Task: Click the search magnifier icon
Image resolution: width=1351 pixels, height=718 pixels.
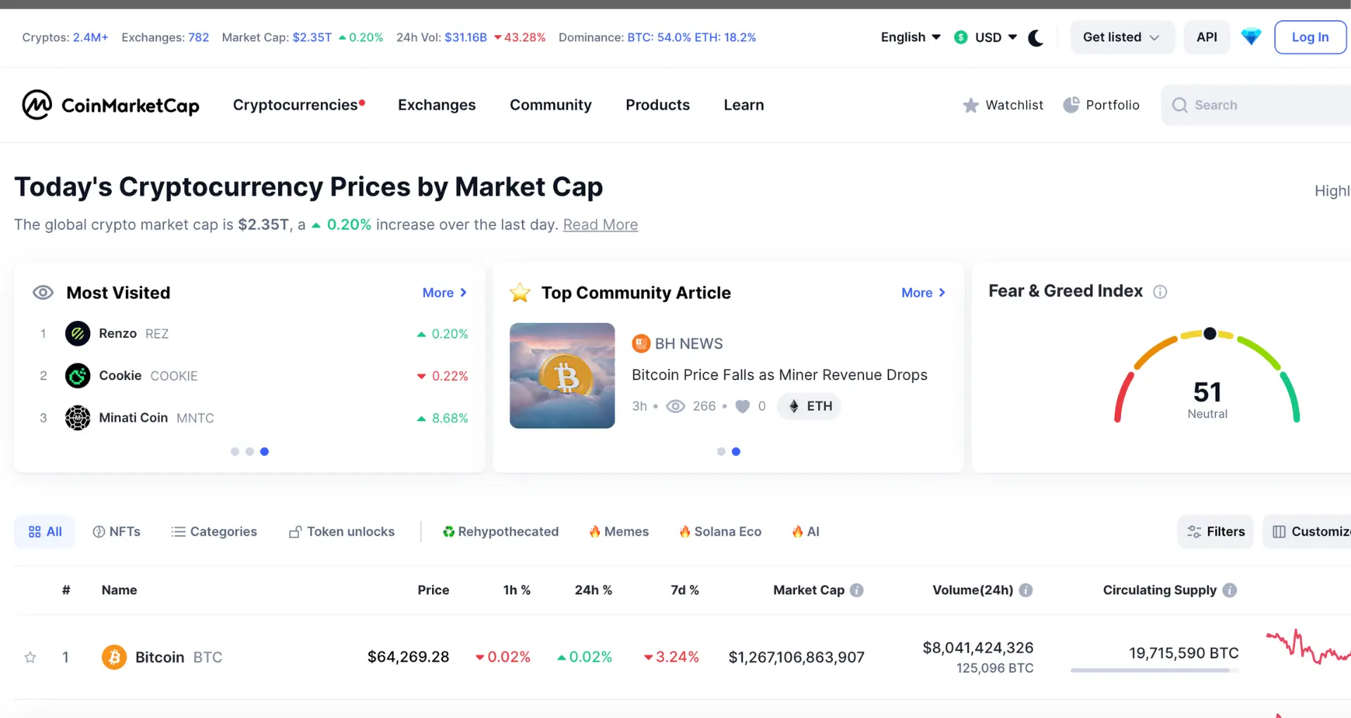Action: (x=1179, y=105)
